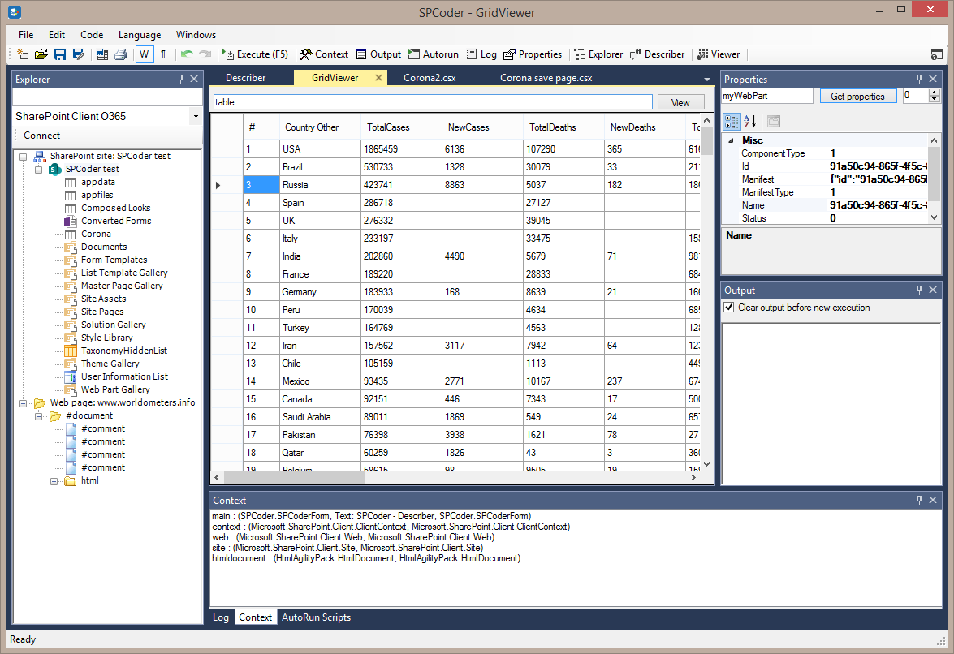Open the Autorun panel from the toolbar
The image size is (954, 654).
pos(434,54)
